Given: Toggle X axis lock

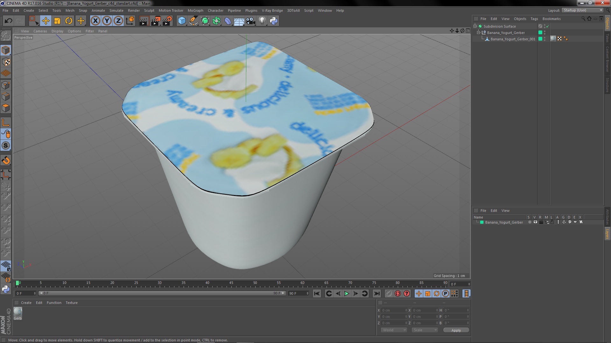Looking at the screenshot, I should [x=95, y=21].
